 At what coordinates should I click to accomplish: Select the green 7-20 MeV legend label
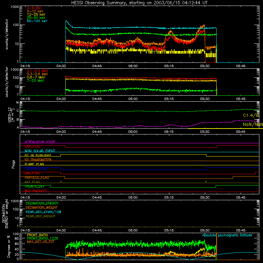(36, 81)
